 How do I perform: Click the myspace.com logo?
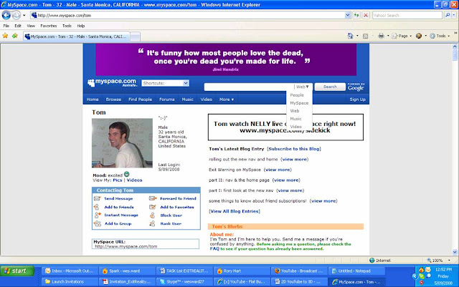[112, 83]
